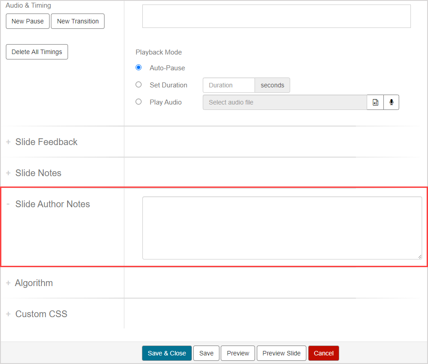428x364 pixels.
Task: Click Preview Slide
Action: [282, 353]
